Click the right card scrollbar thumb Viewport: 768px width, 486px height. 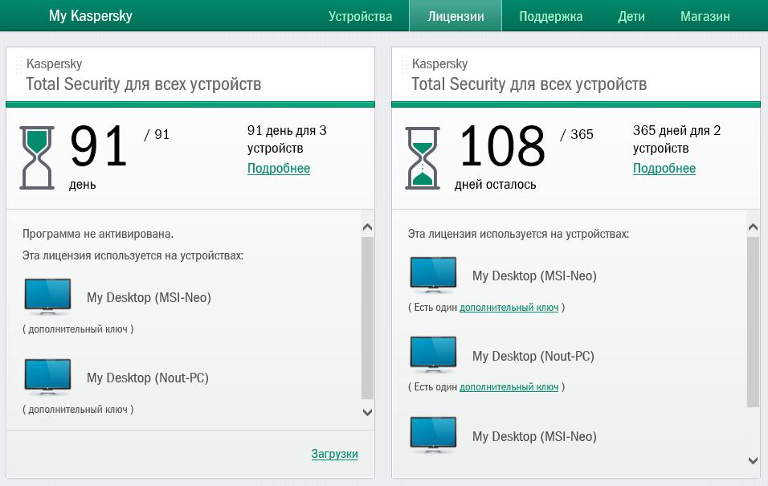(x=754, y=322)
